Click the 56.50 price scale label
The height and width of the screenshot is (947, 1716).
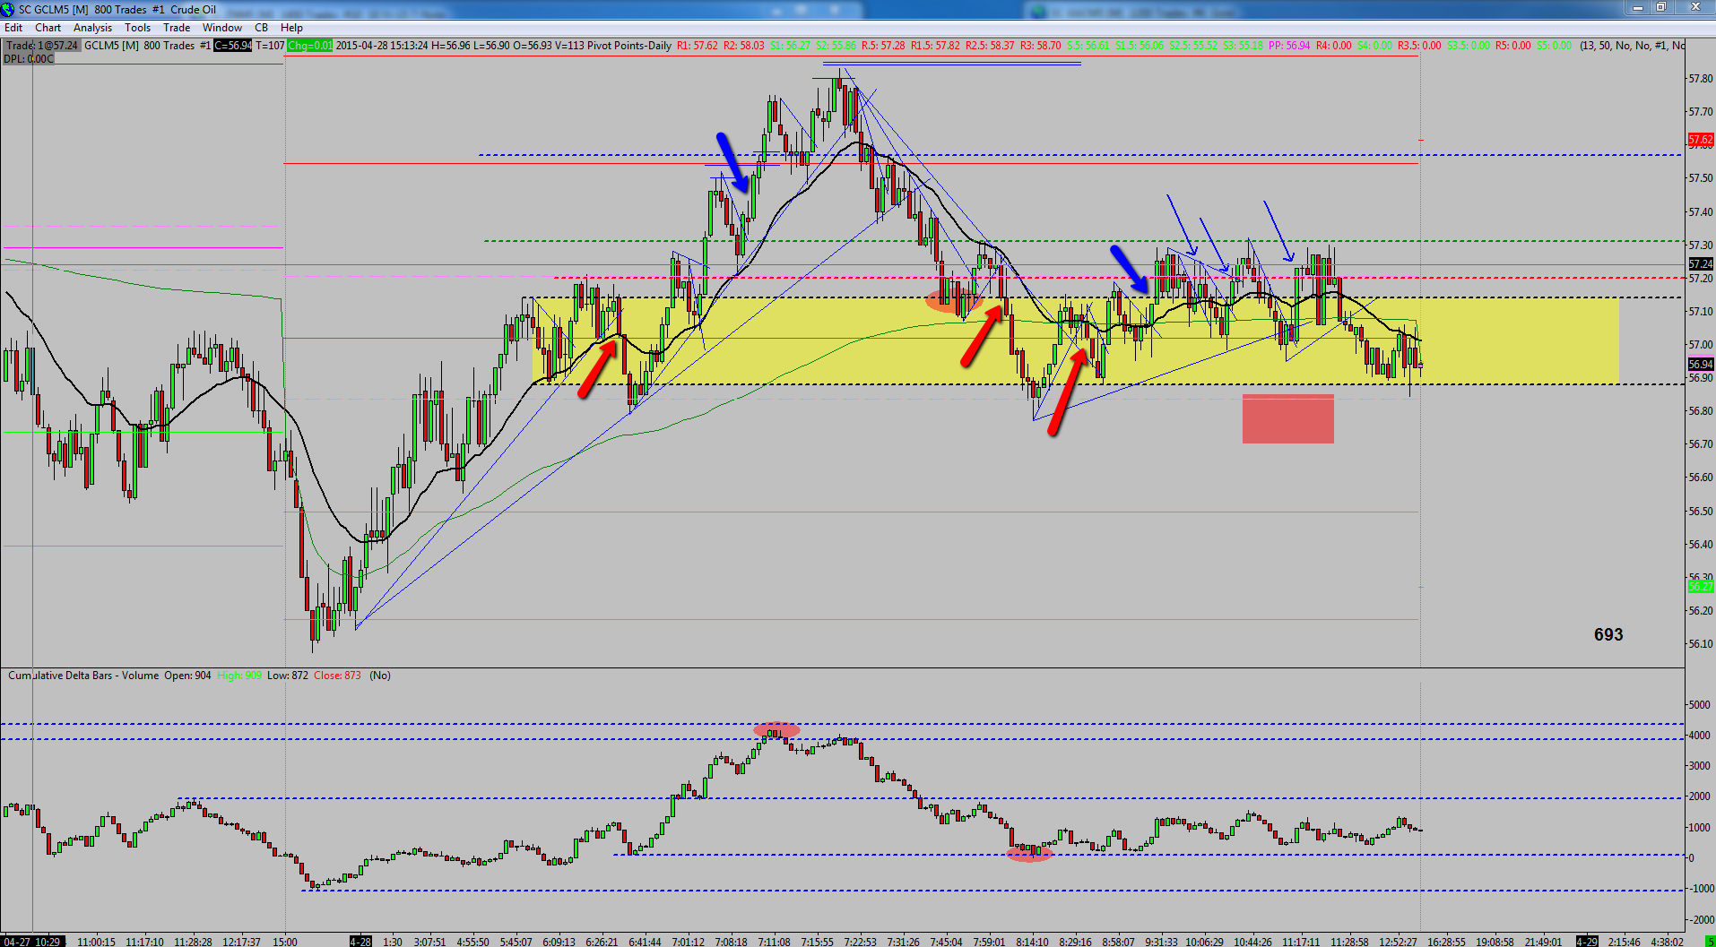(1701, 512)
